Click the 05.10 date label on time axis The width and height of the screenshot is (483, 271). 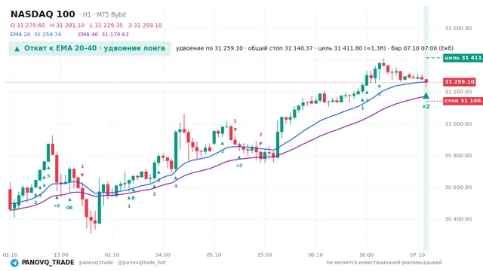214,255
